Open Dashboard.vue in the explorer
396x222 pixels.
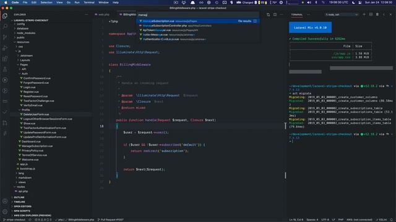pyautogui.click(x=31, y=141)
